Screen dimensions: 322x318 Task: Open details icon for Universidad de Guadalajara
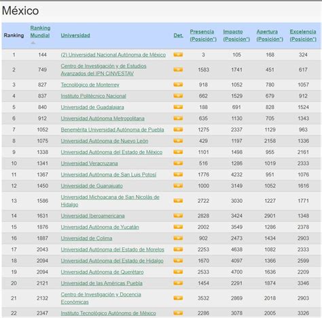tap(178, 107)
